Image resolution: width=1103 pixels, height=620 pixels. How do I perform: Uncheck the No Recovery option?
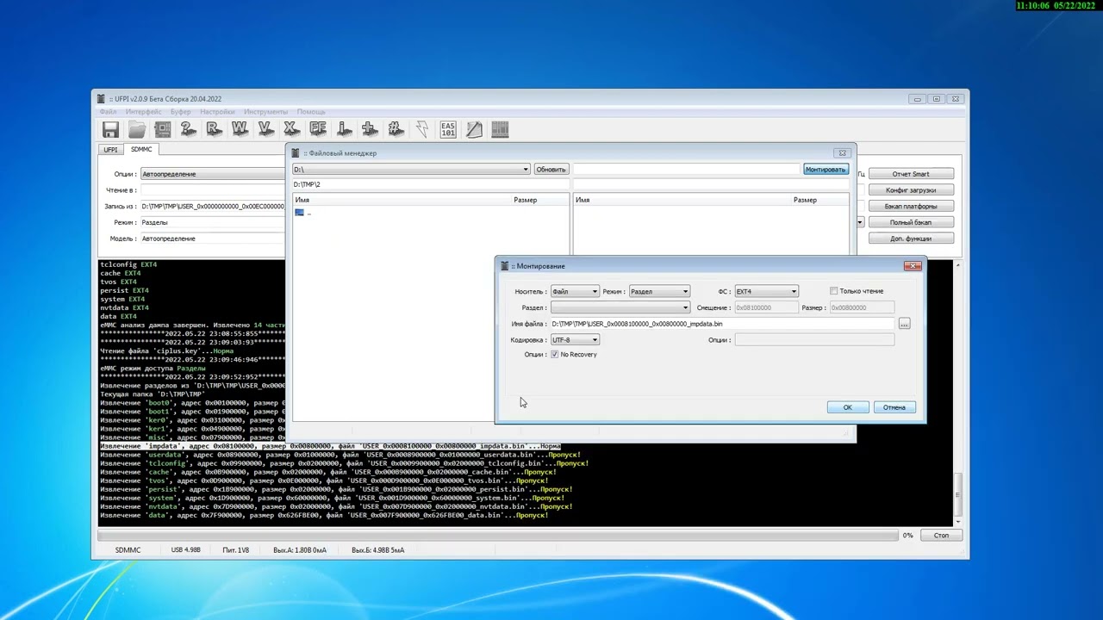(555, 355)
